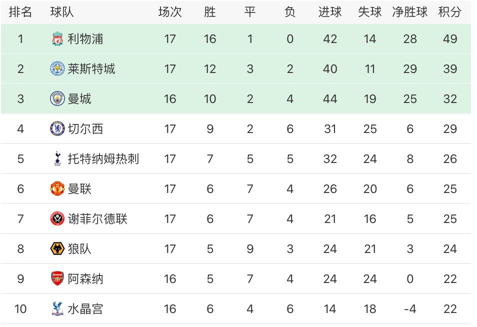This screenshot has height=327, width=477.
Task: Click the Chelsea club crest icon
Action: point(57,129)
